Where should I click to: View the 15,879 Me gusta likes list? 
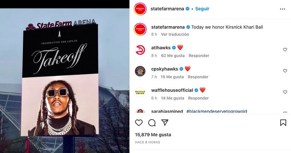click(x=153, y=135)
